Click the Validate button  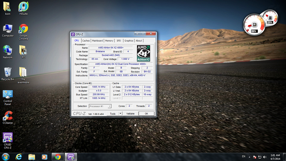click(130, 114)
